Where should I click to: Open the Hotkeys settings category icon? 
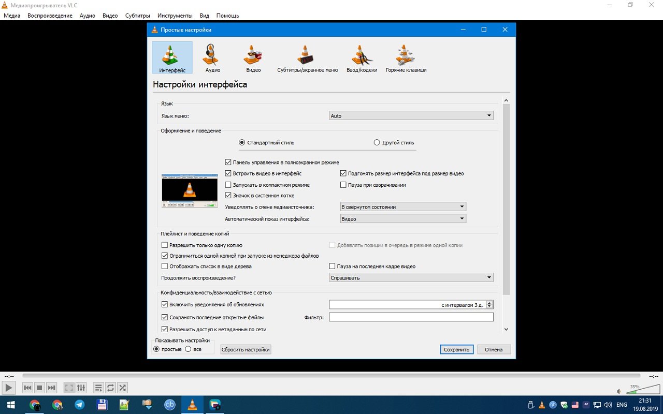coord(406,57)
